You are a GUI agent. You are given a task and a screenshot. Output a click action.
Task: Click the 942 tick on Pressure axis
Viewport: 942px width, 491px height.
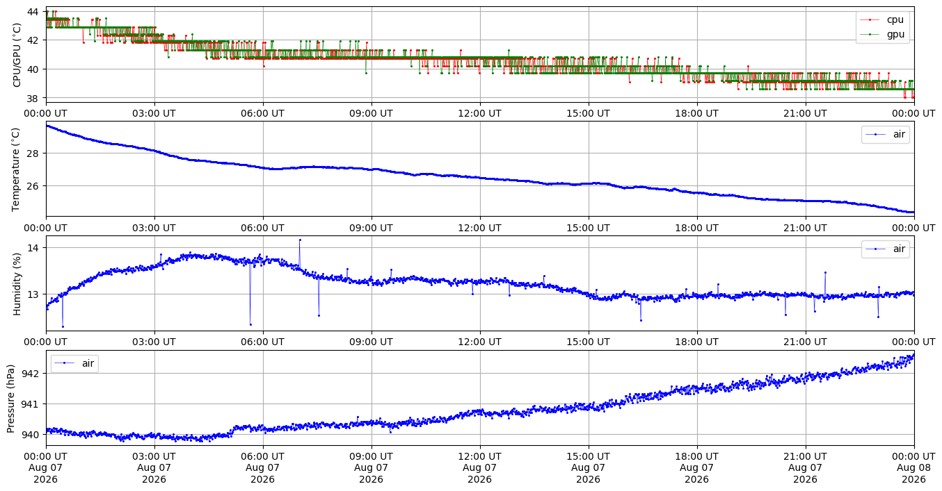(32, 374)
